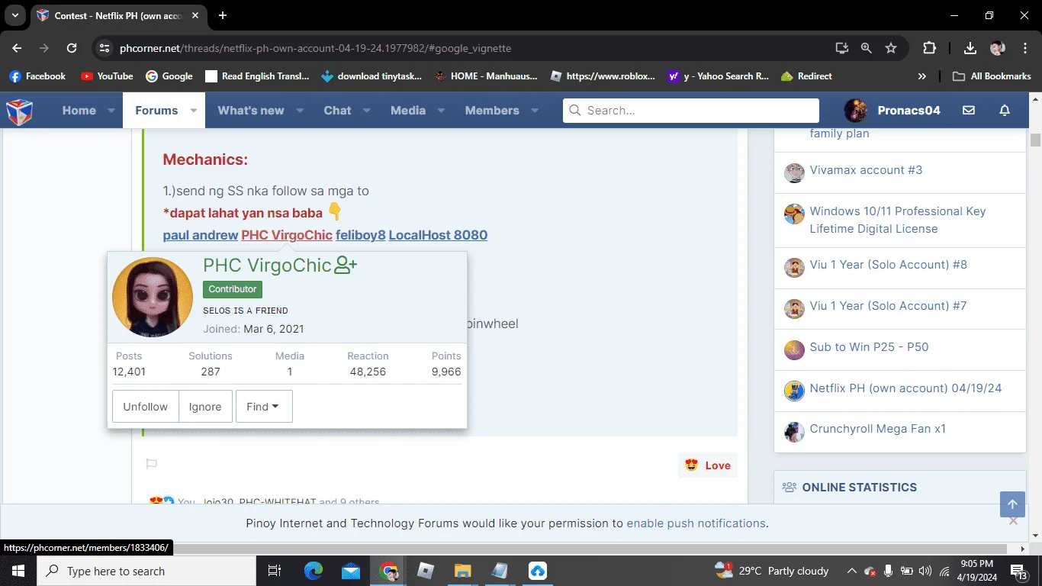Show hidden bookmarks with the overflow chevron

(x=921, y=76)
